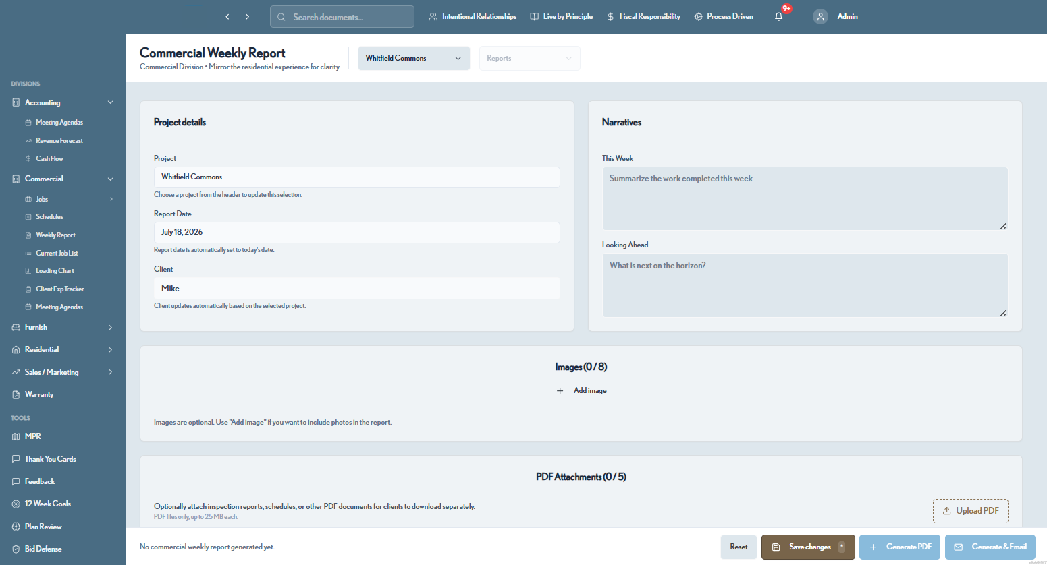Click the Loading Chart bar icon
Image resolution: width=1047 pixels, height=565 pixels.
coord(28,271)
